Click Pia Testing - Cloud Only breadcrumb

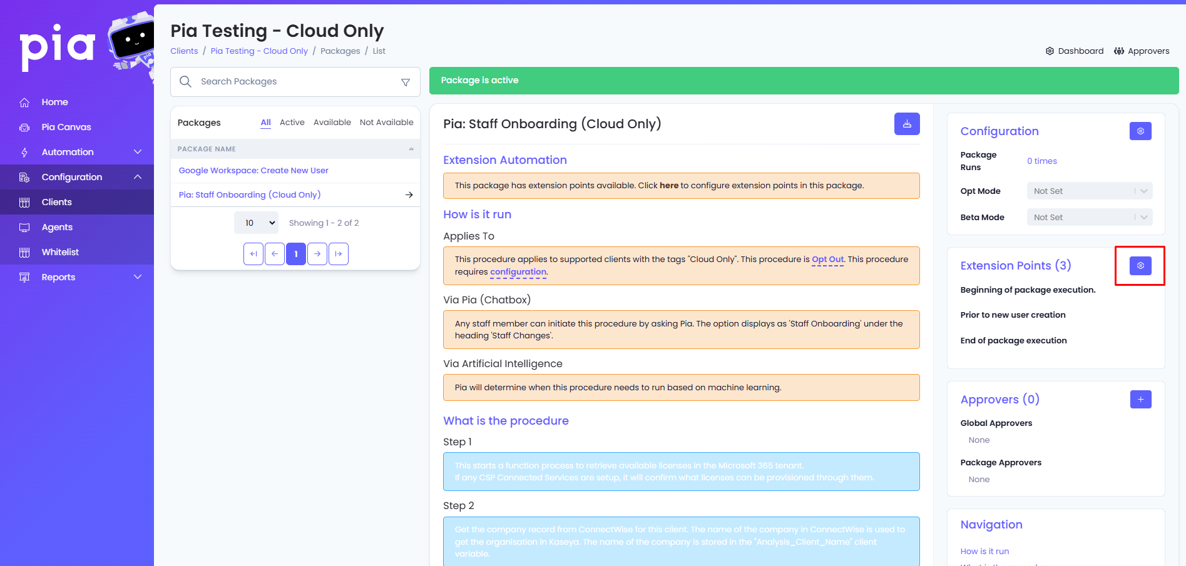tap(259, 51)
